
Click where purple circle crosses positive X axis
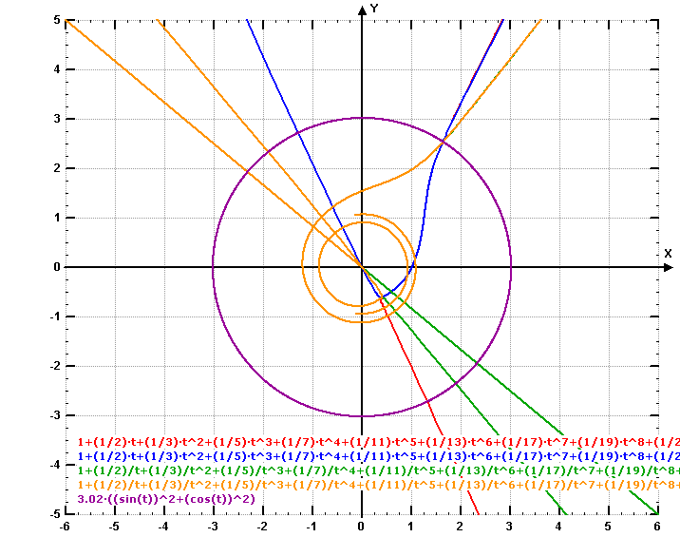click(511, 267)
